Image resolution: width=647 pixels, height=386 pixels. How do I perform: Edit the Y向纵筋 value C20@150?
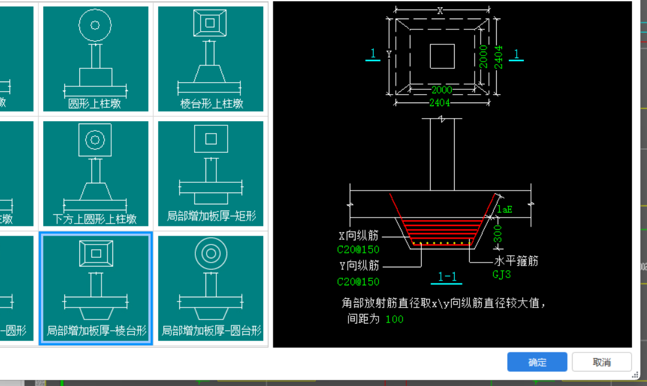[x=358, y=282]
